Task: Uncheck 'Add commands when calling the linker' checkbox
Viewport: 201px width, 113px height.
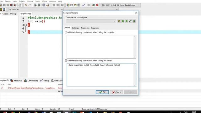Action: [66, 61]
